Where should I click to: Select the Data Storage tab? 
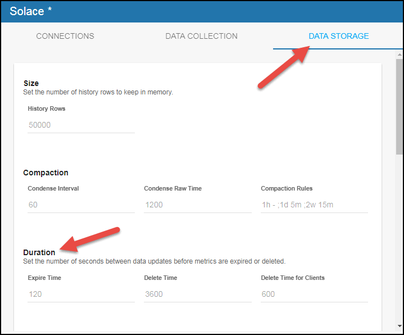tap(338, 36)
